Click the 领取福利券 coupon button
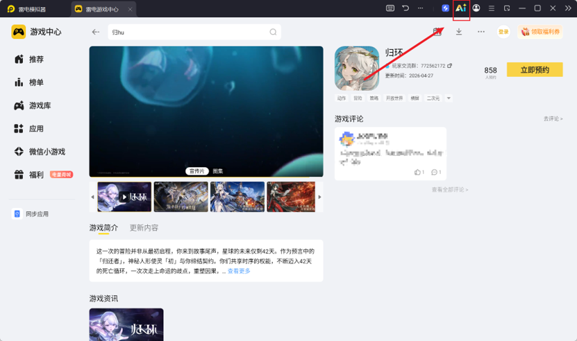The image size is (577, 341). coord(540,32)
